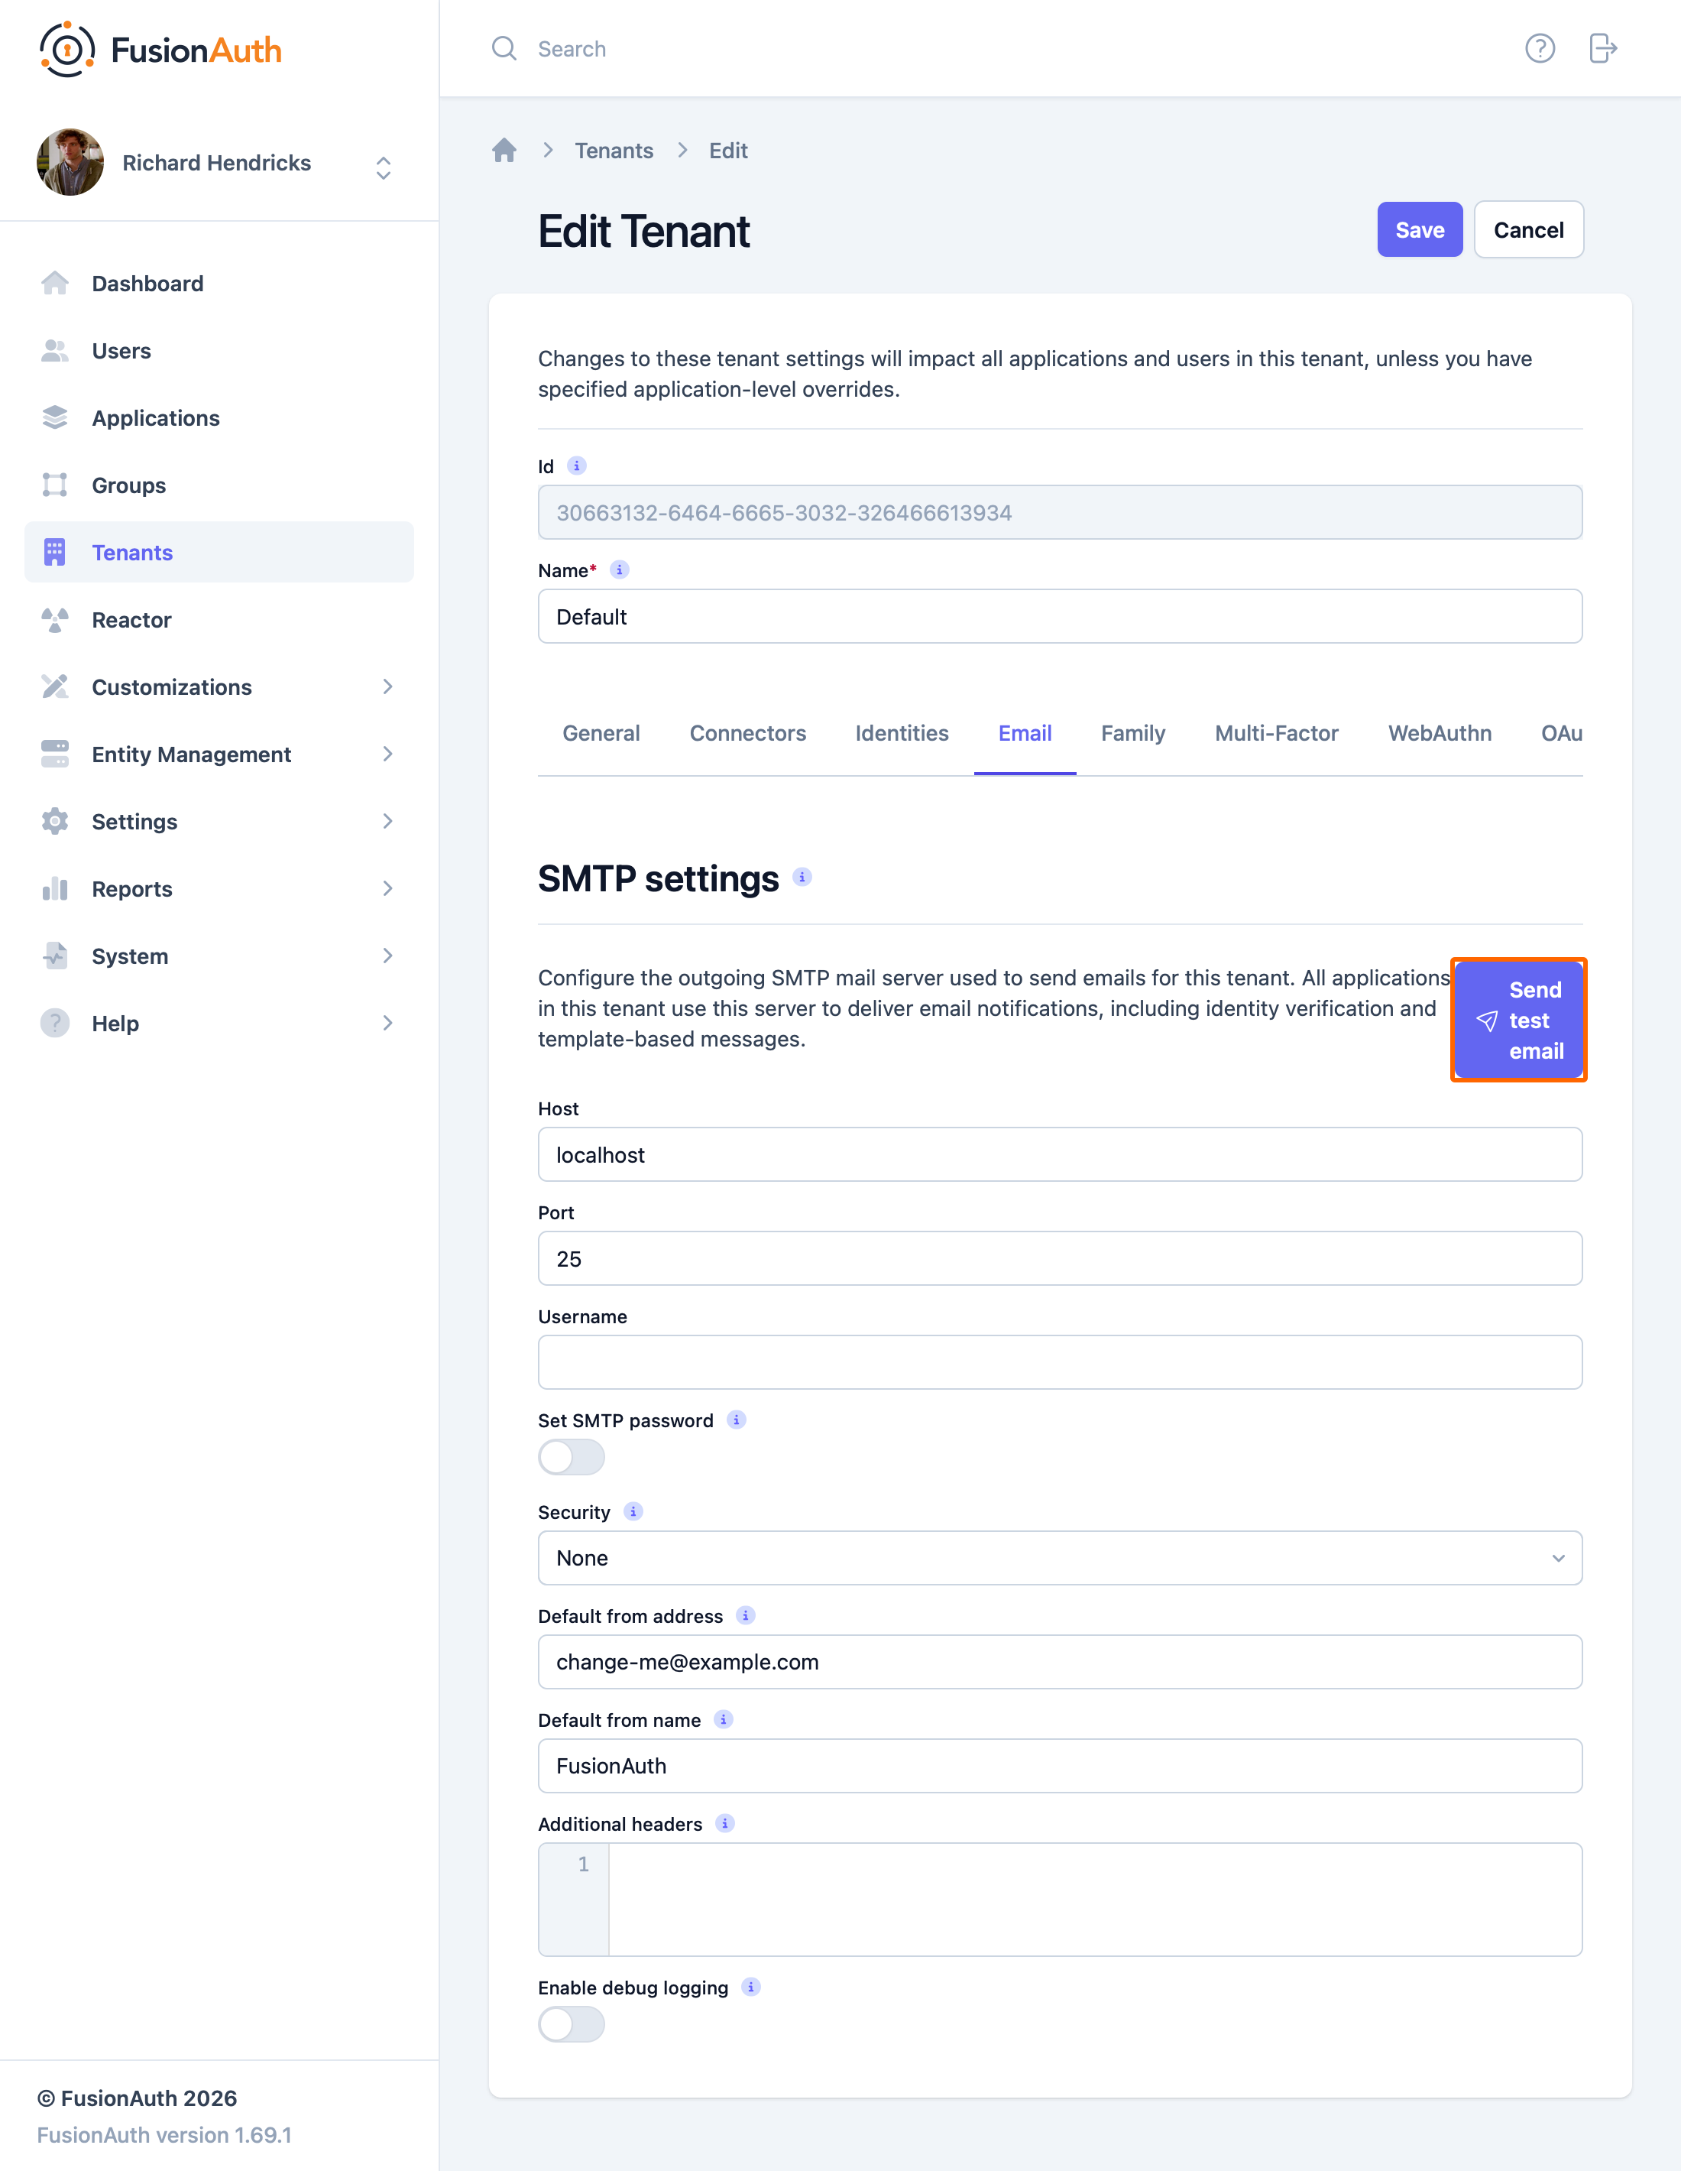Expand the Reports submenu
This screenshot has height=2171, width=1681.
(x=219, y=889)
